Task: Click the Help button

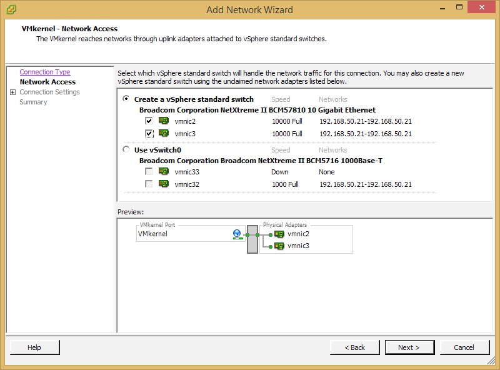Action: click(x=34, y=347)
